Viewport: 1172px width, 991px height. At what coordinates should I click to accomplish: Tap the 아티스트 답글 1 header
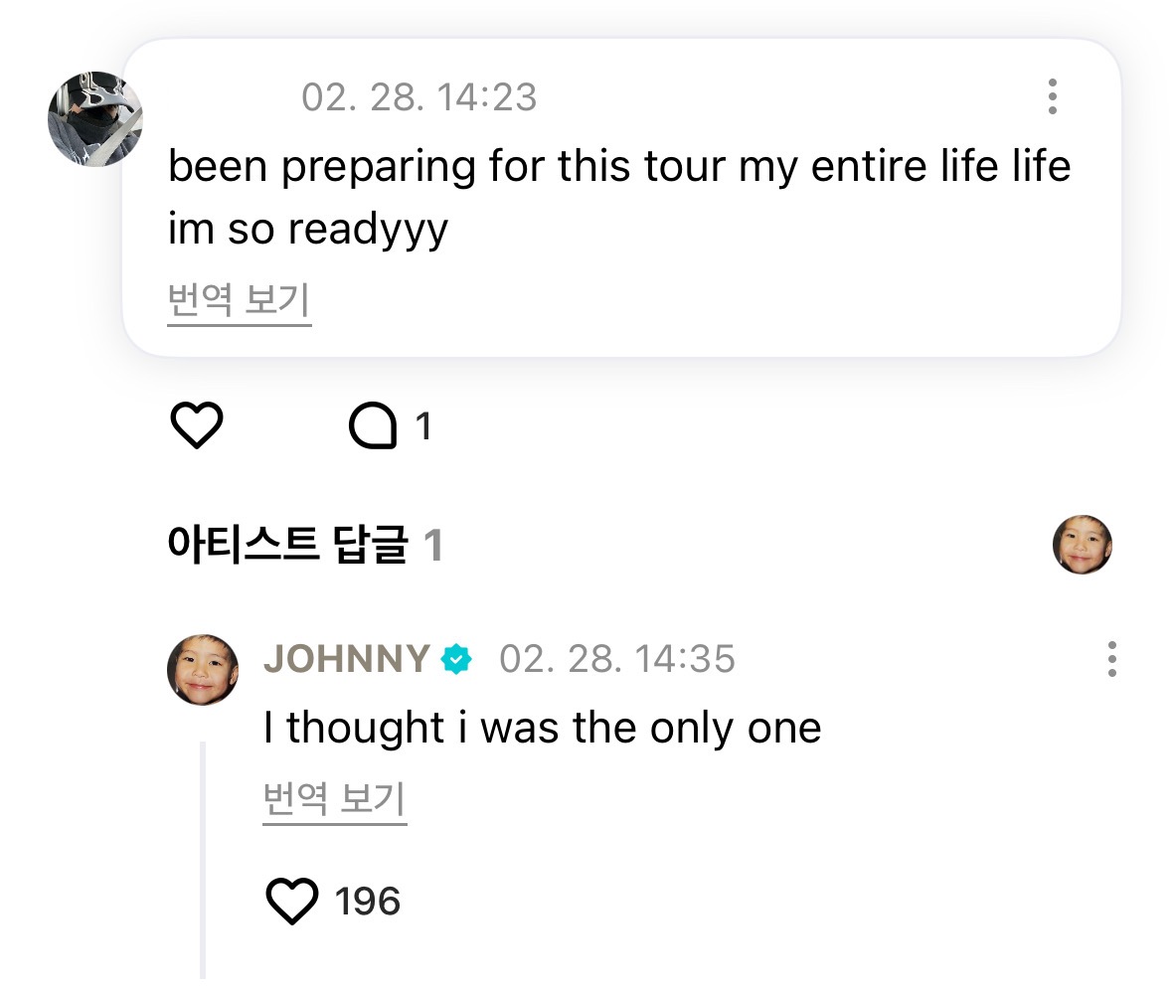coord(305,544)
